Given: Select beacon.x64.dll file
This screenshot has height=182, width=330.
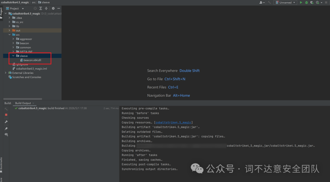Looking at the screenshot, I should point(32,60).
